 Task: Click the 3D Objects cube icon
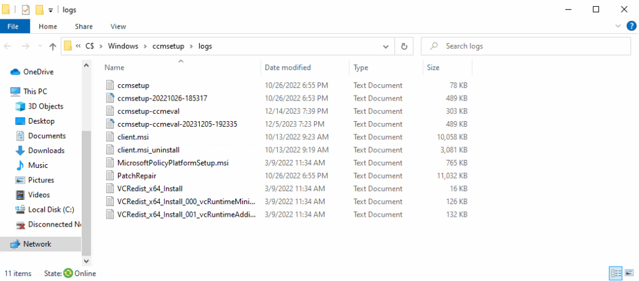click(x=20, y=106)
